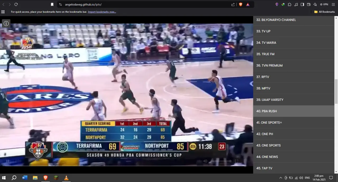Open the Extensions puzzle icon
Image resolution: width=338 pixels, height=182 pixels.
290,4
